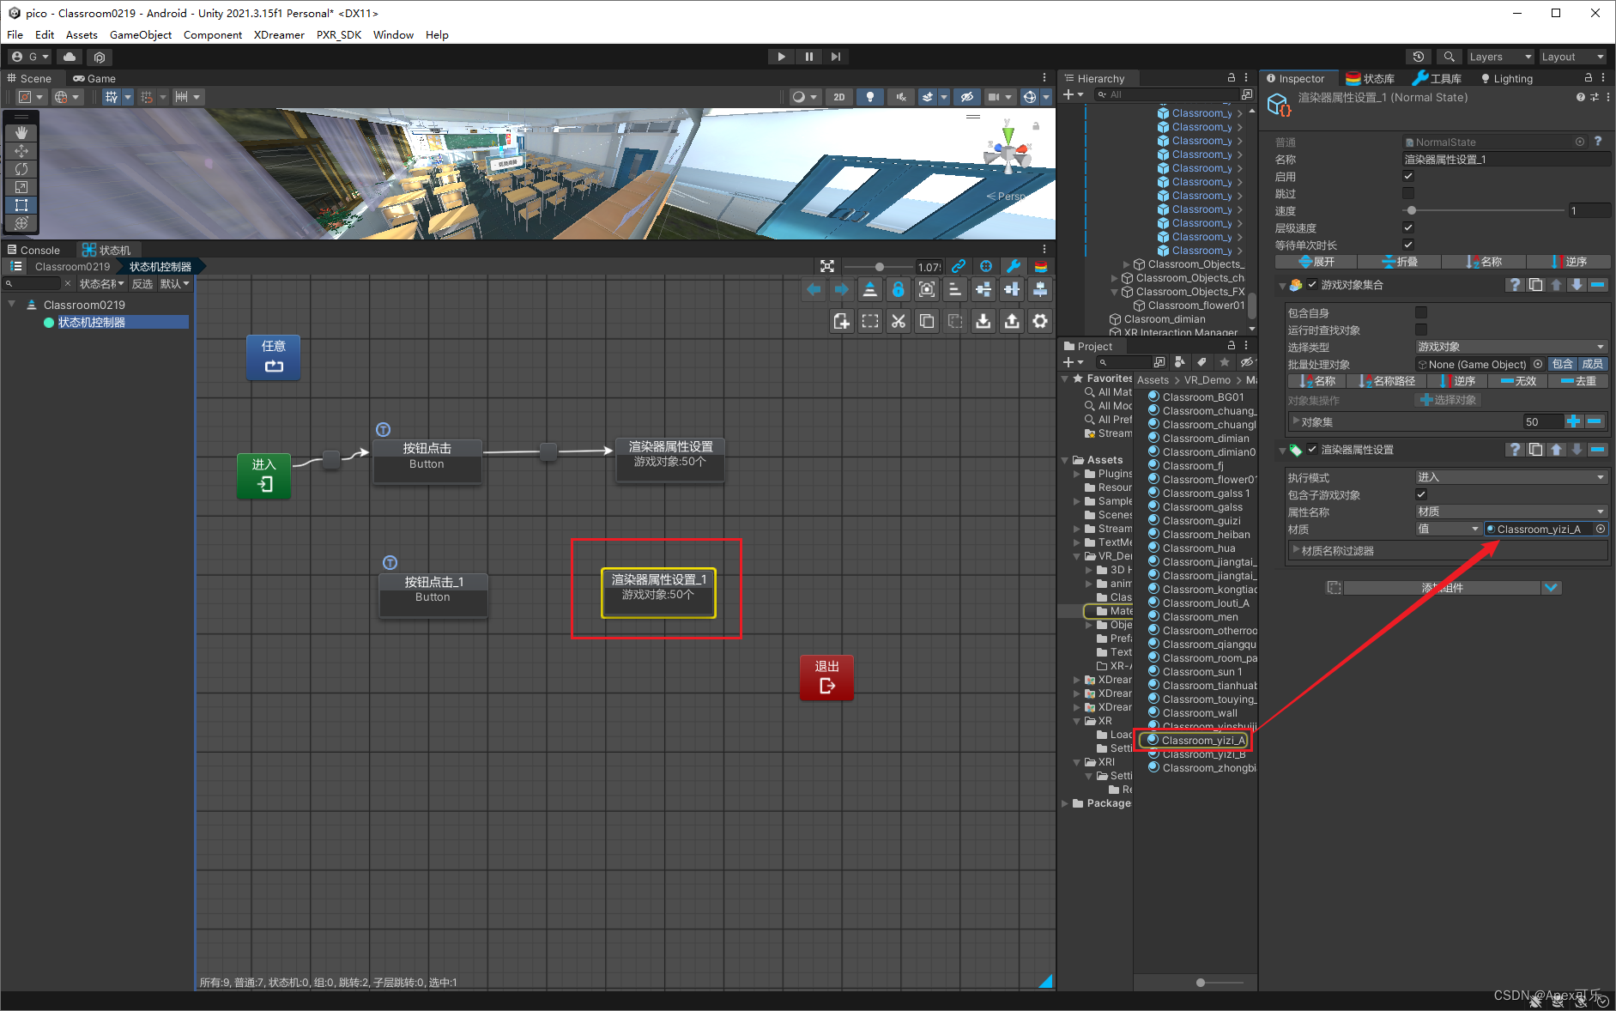Click the camera focus screenshot icon

(927, 290)
